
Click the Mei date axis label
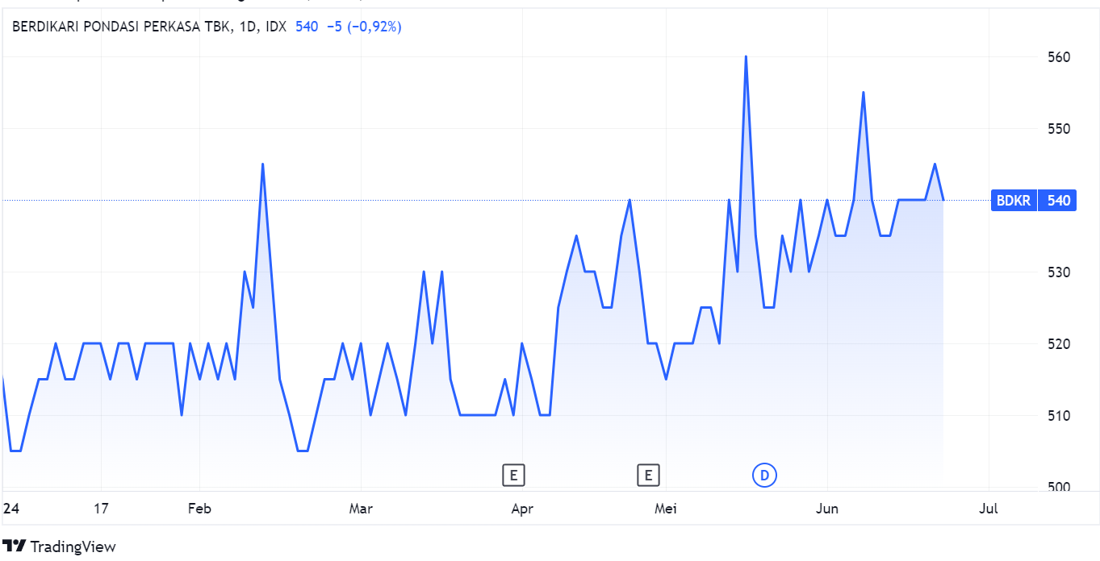coord(666,509)
